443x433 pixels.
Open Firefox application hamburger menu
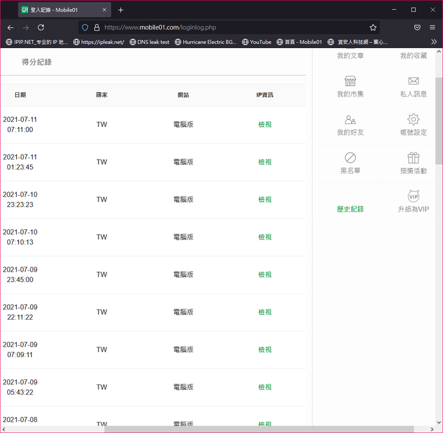(433, 28)
